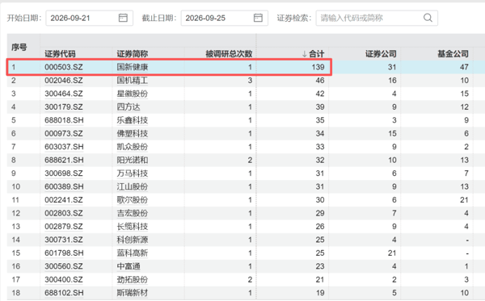
Task: Select the stock name 斯瑞新材
Action: click(132, 293)
